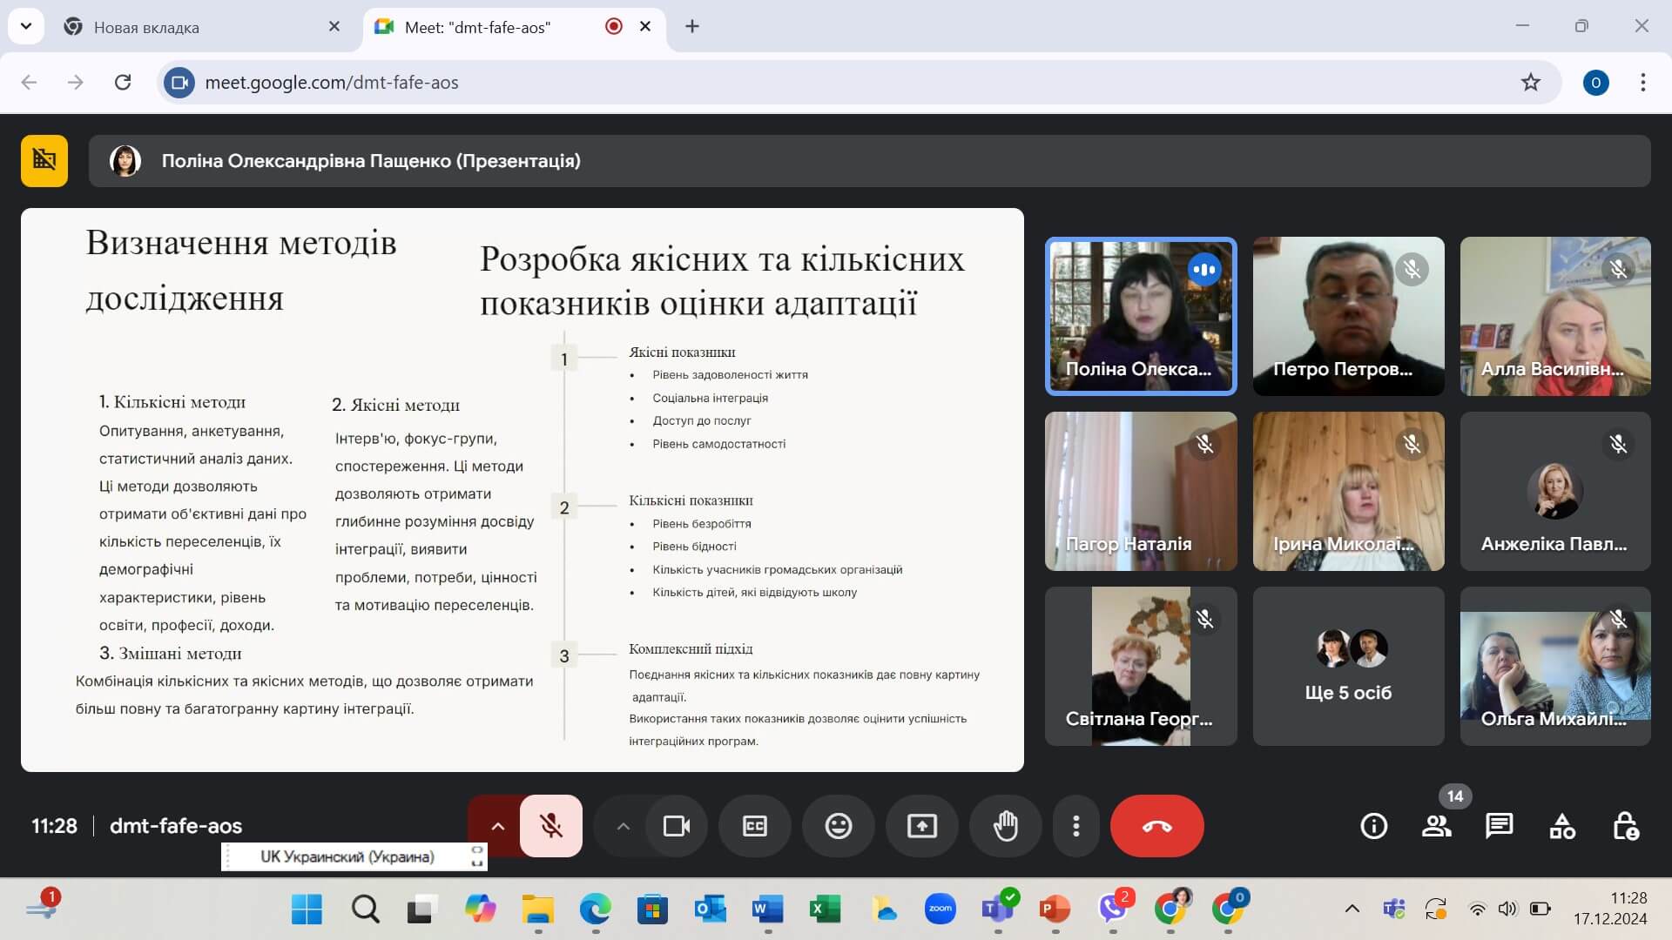Open Zoom from the Windows taskbar
1672x940 pixels.
[x=940, y=909]
